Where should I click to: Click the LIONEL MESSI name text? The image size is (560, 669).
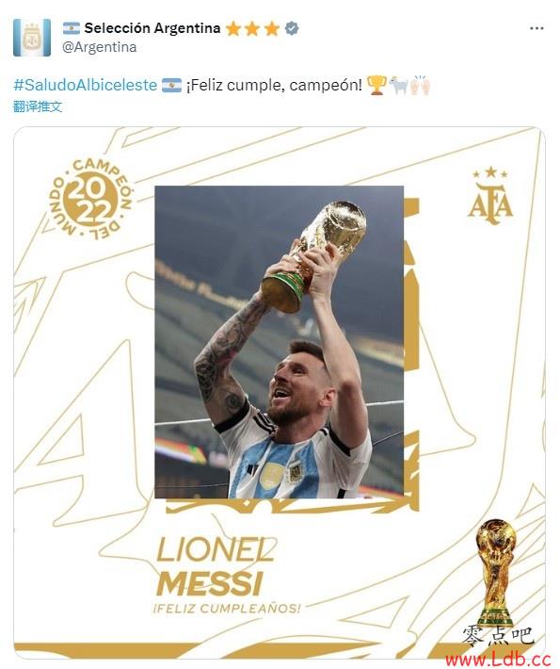pyautogui.click(x=215, y=567)
